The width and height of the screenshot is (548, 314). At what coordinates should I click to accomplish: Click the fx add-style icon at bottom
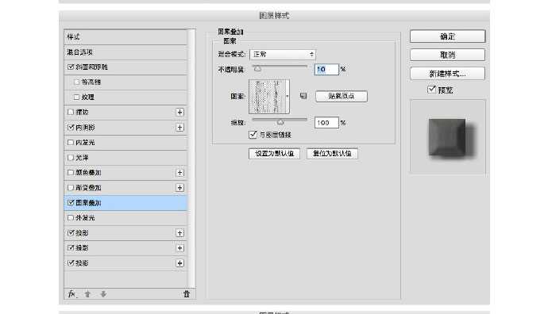coord(72,294)
